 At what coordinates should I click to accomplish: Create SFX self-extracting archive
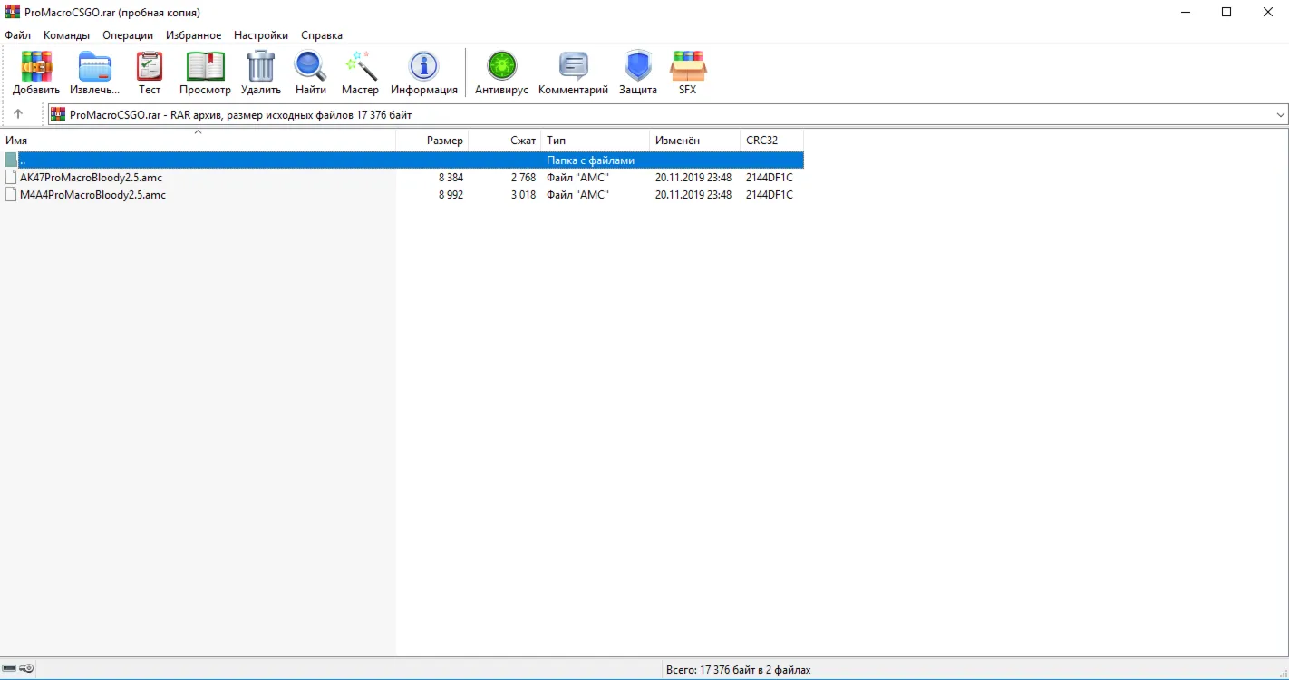click(x=688, y=73)
